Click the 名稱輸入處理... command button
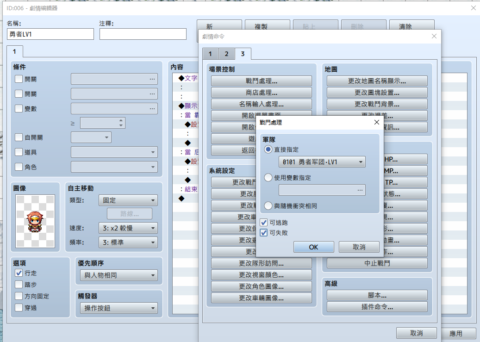Screen dimensions: 480x342 262,104
